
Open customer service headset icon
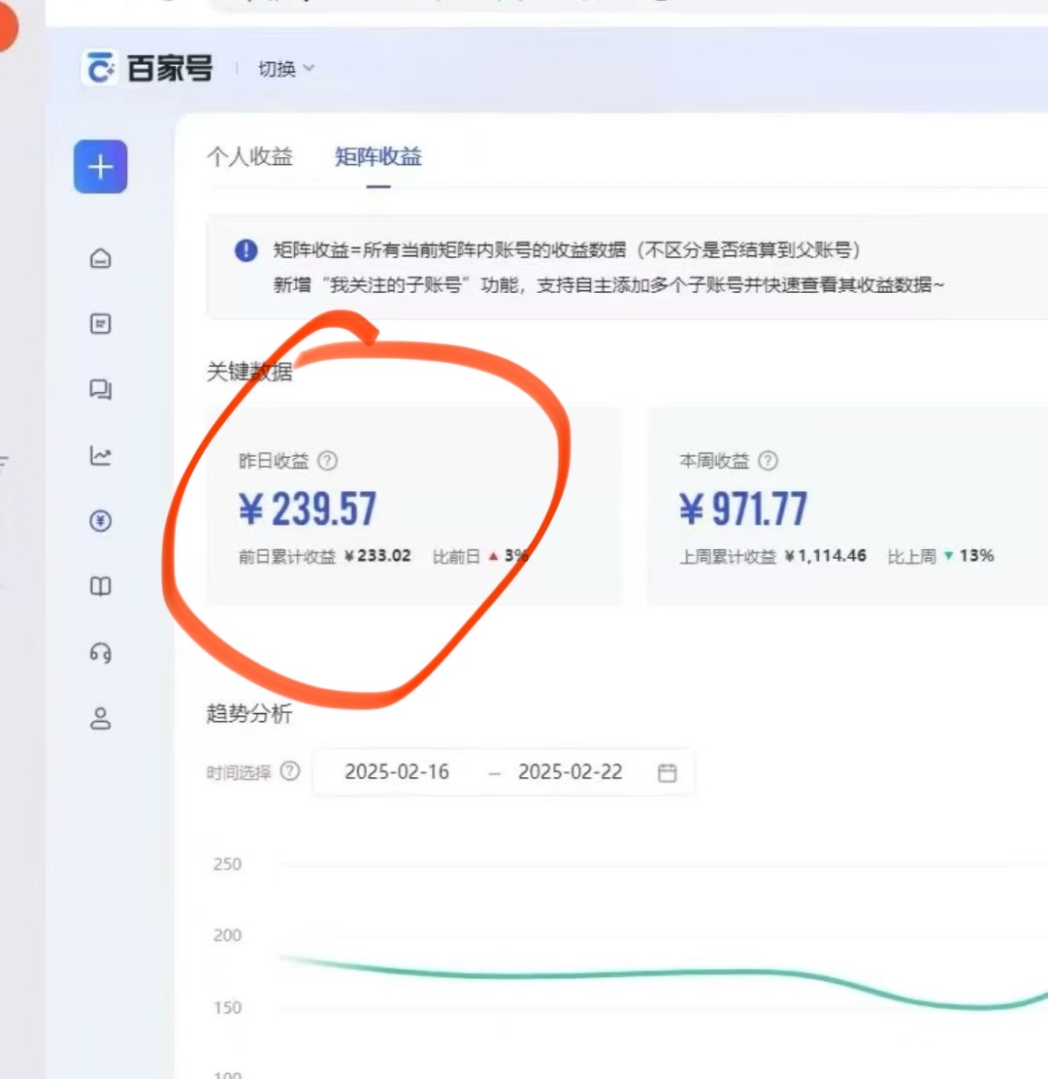(100, 652)
